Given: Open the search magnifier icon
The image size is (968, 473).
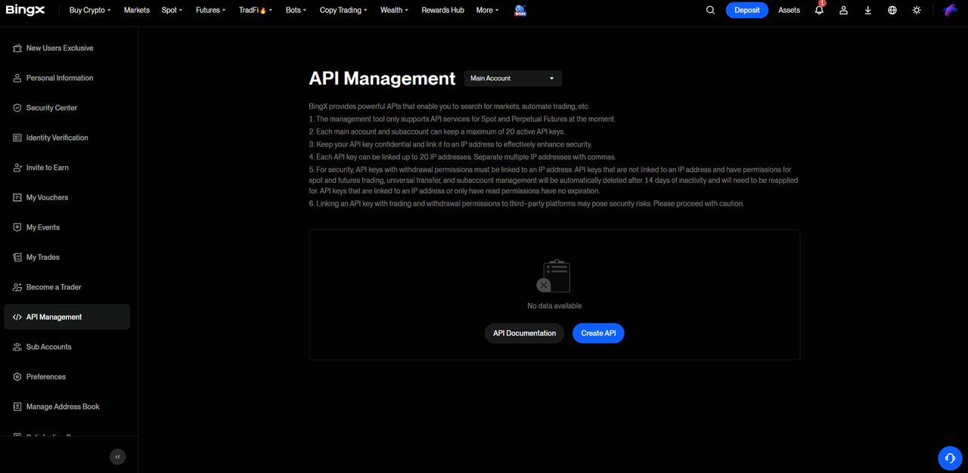Looking at the screenshot, I should coord(710,10).
